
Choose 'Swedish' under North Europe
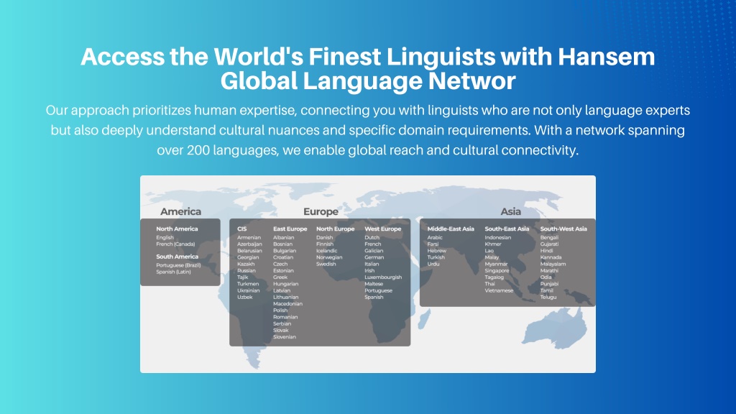[326, 264]
